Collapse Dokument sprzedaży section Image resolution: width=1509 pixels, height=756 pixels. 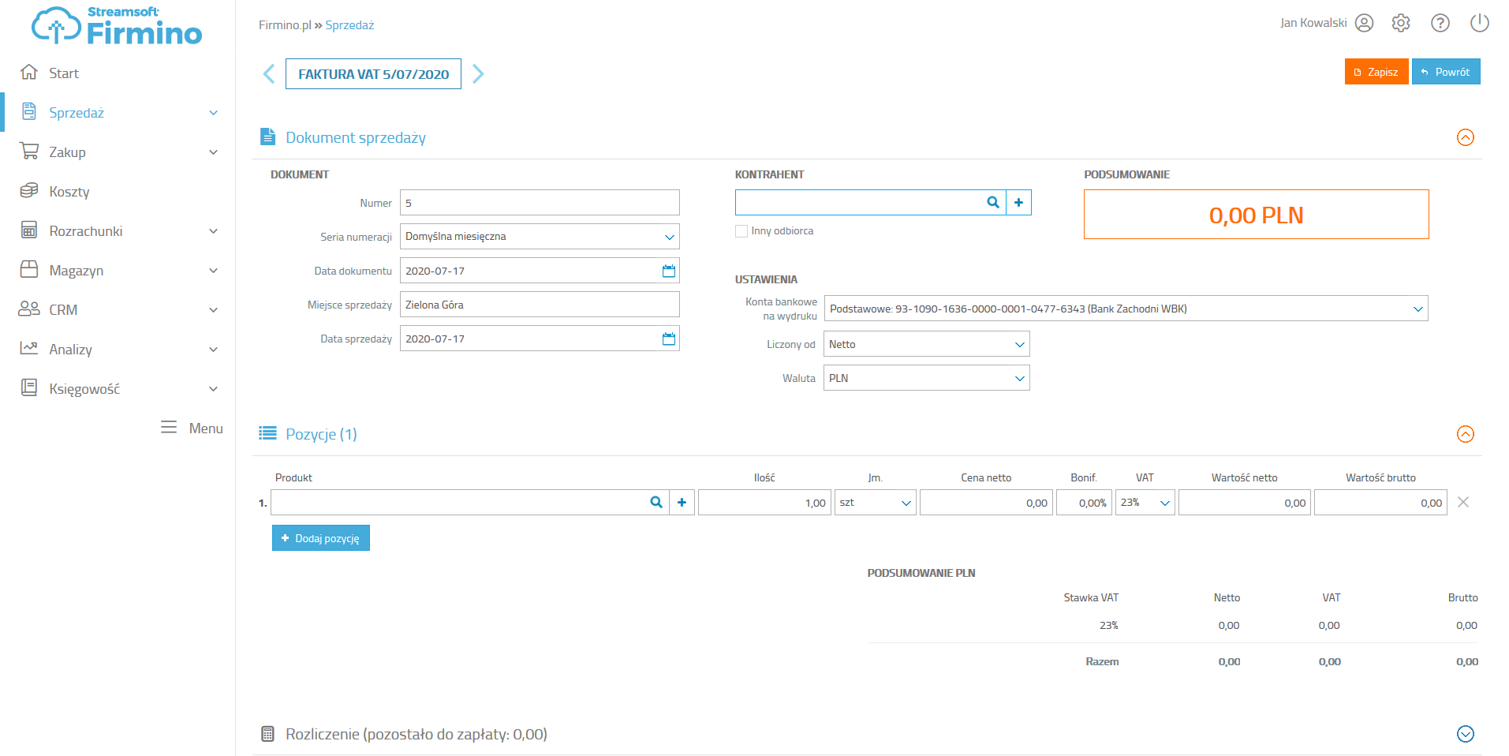pos(1466,137)
